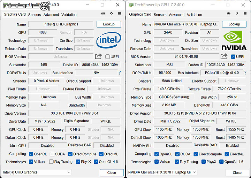Click Revision value A1 in NVIDIA window
This screenshot has width=251, height=178.
(210, 32)
